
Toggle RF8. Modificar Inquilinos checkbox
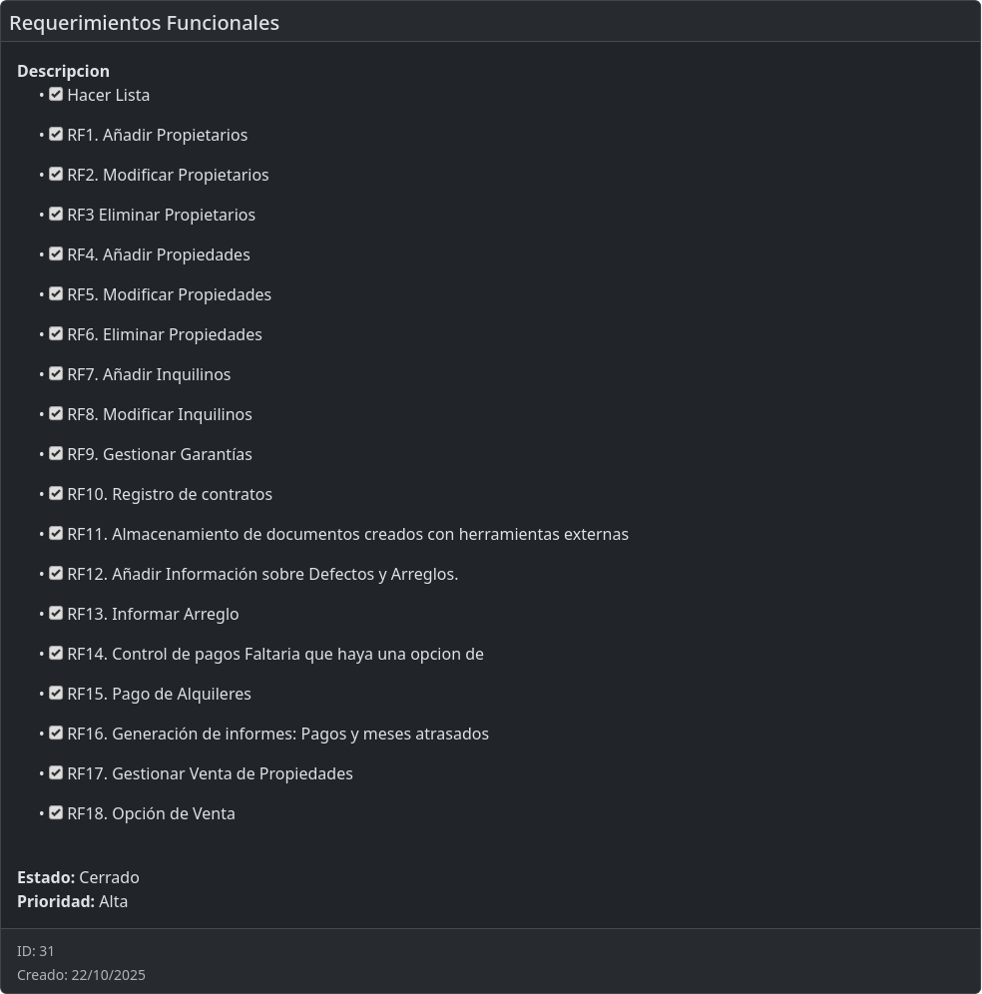point(56,414)
